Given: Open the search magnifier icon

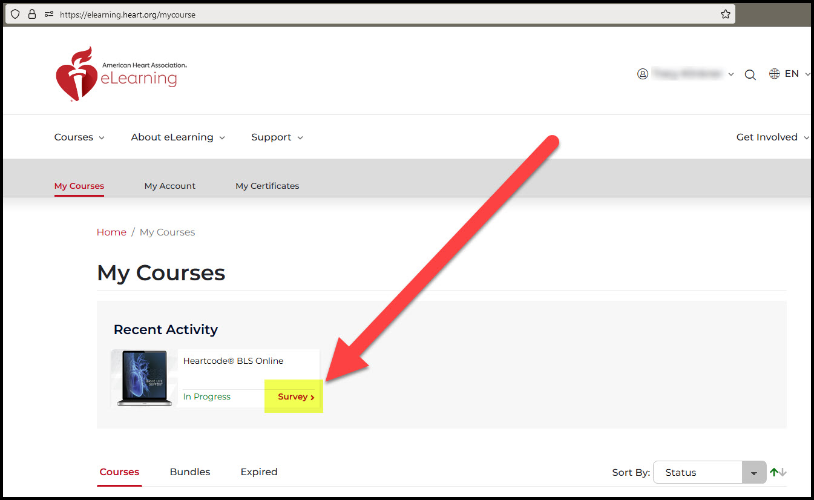Looking at the screenshot, I should 750,74.
